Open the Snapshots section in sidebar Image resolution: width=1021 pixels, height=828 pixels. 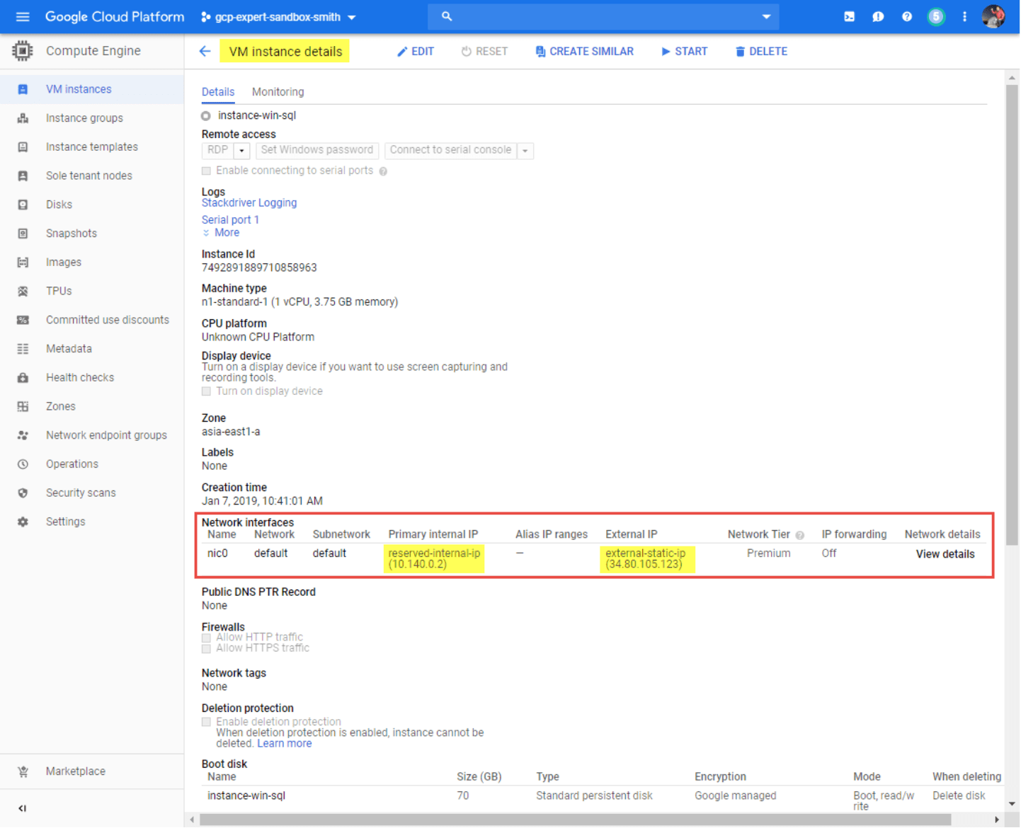(x=71, y=233)
